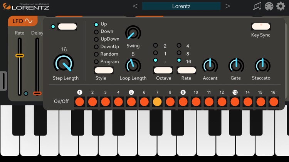289x162 pixels.
Task: Open the Lorentz preset name display
Action: point(181,6)
